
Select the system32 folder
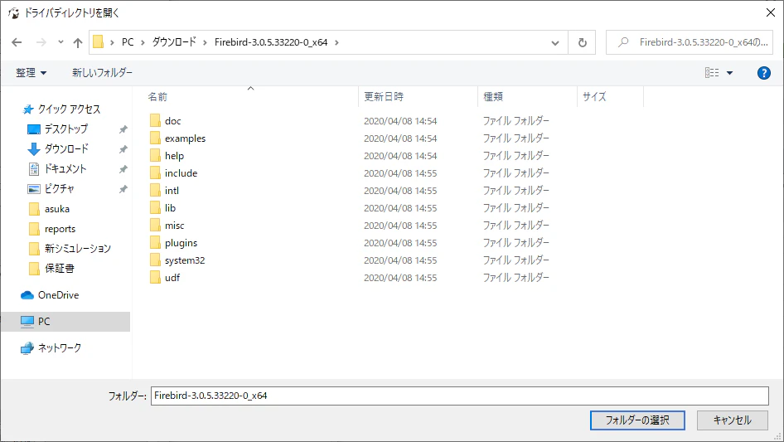click(185, 260)
